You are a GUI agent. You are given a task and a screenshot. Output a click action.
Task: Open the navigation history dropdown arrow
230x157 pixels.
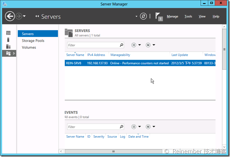(x=24, y=16)
